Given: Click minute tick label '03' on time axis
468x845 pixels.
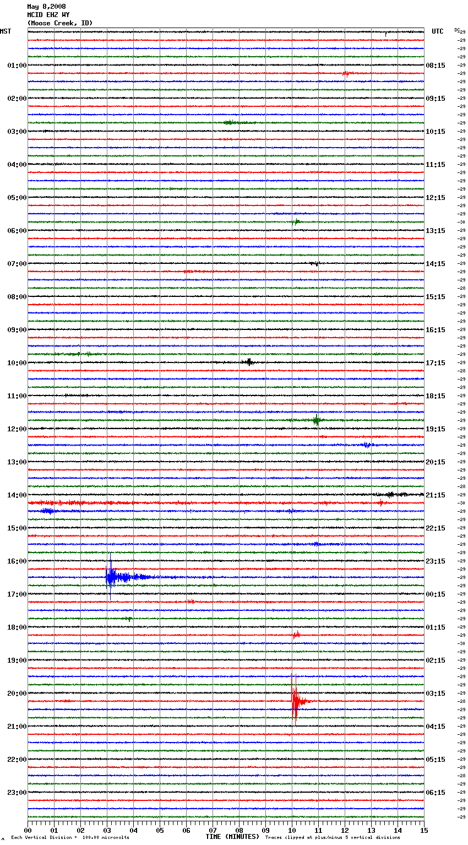Looking at the screenshot, I should click(x=107, y=830).
